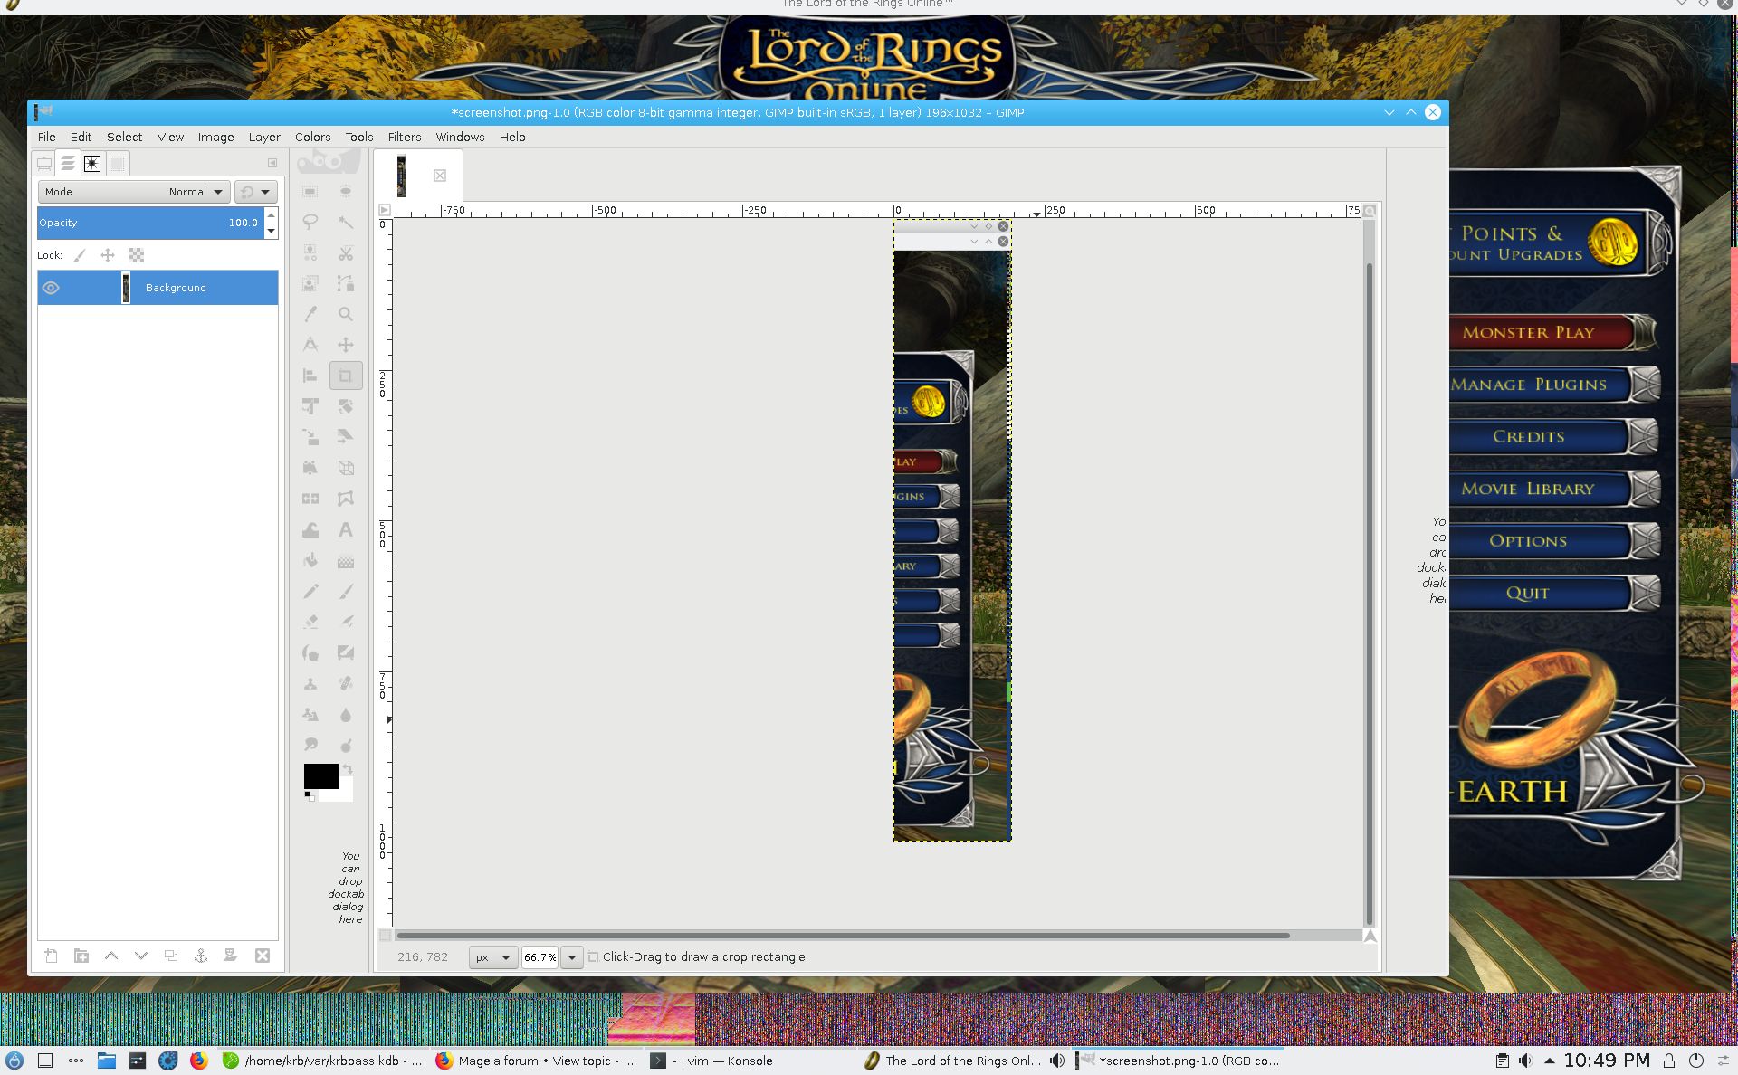The width and height of the screenshot is (1738, 1075).
Task: Select the Alignment tool
Action: click(310, 376)
